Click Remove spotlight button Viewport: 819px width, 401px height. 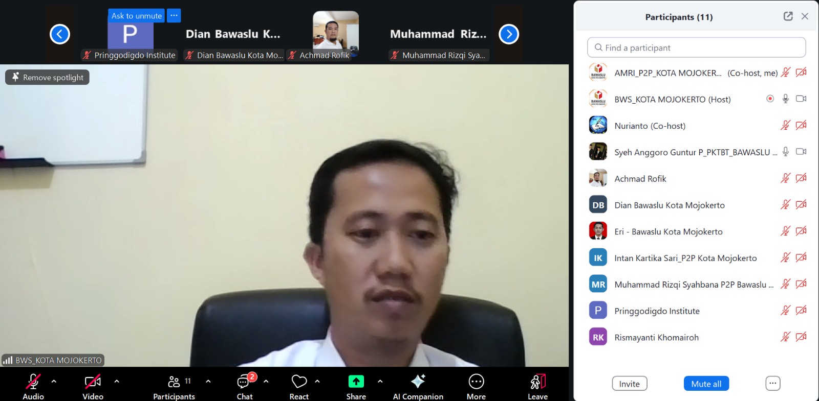click(x=48, y=77)
